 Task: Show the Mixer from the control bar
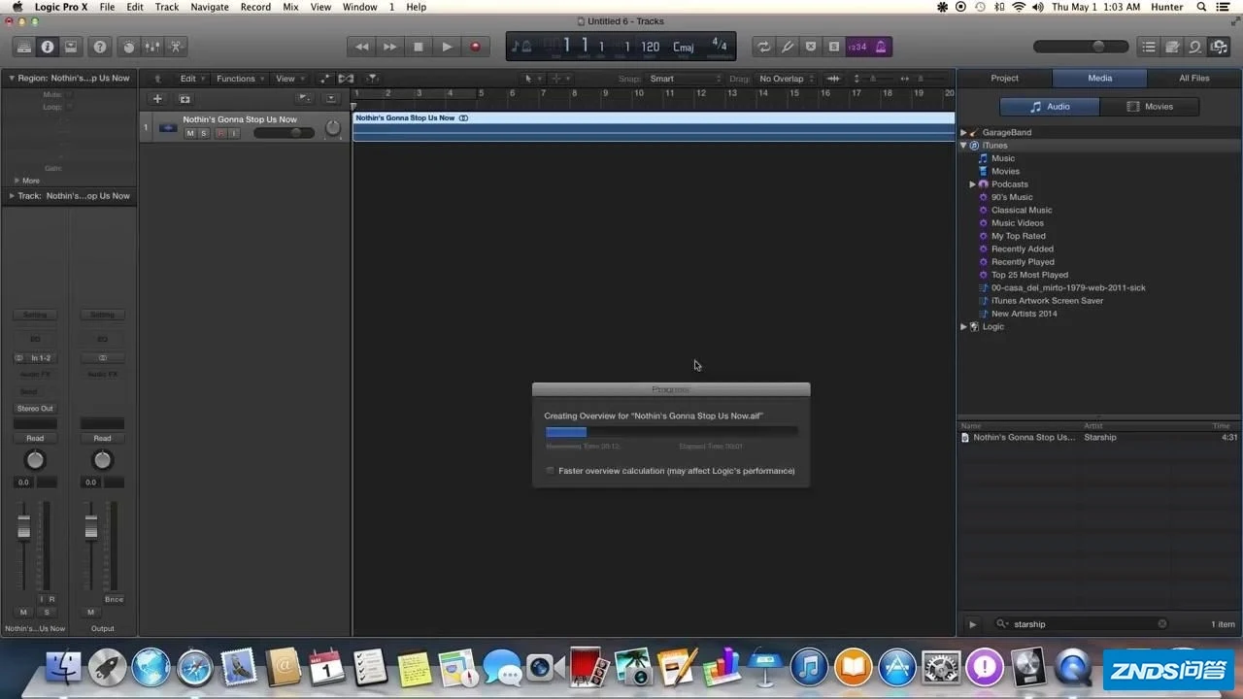(151, 47)
